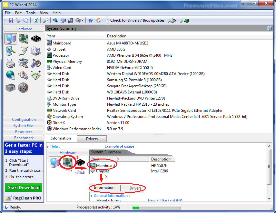Click the small icon at right of System Summary header
This screenshot has width=276, height=213.
(x=270, y=28)
